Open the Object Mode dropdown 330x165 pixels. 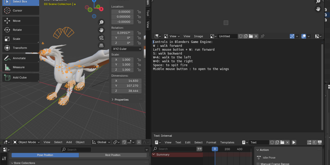[26, 142]
